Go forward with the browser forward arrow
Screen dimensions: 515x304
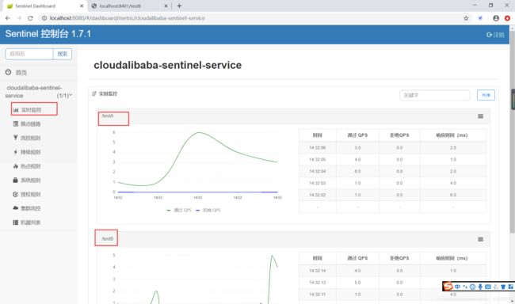point(19,18)
